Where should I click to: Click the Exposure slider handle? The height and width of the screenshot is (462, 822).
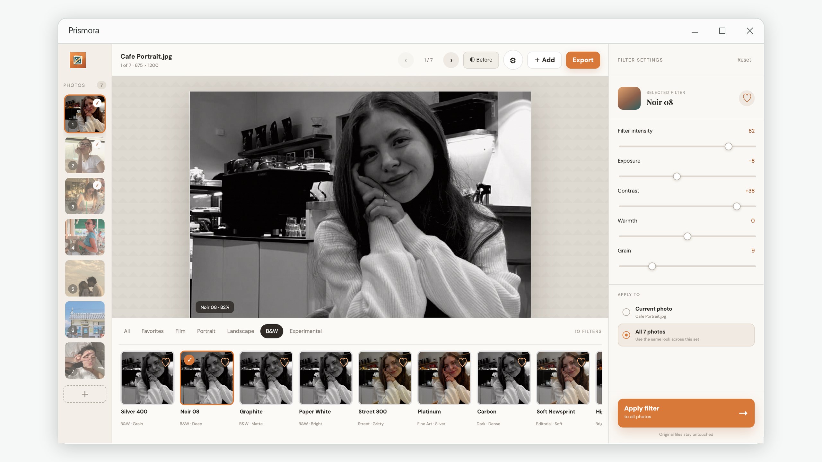click(677, 176)
